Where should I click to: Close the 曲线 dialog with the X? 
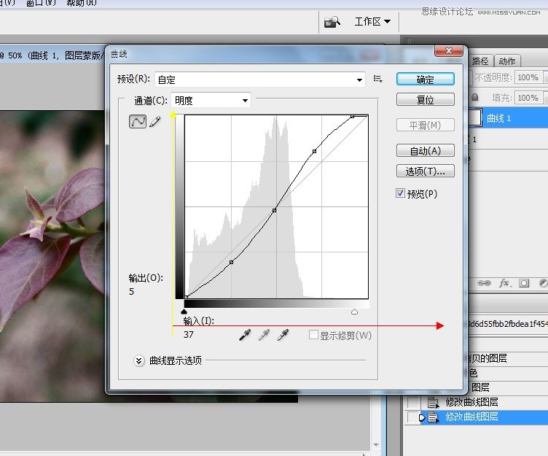449,51
